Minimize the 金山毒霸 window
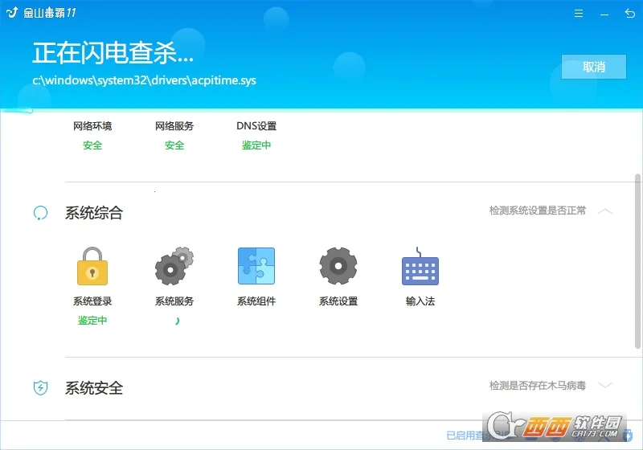 tap(604, 14)
